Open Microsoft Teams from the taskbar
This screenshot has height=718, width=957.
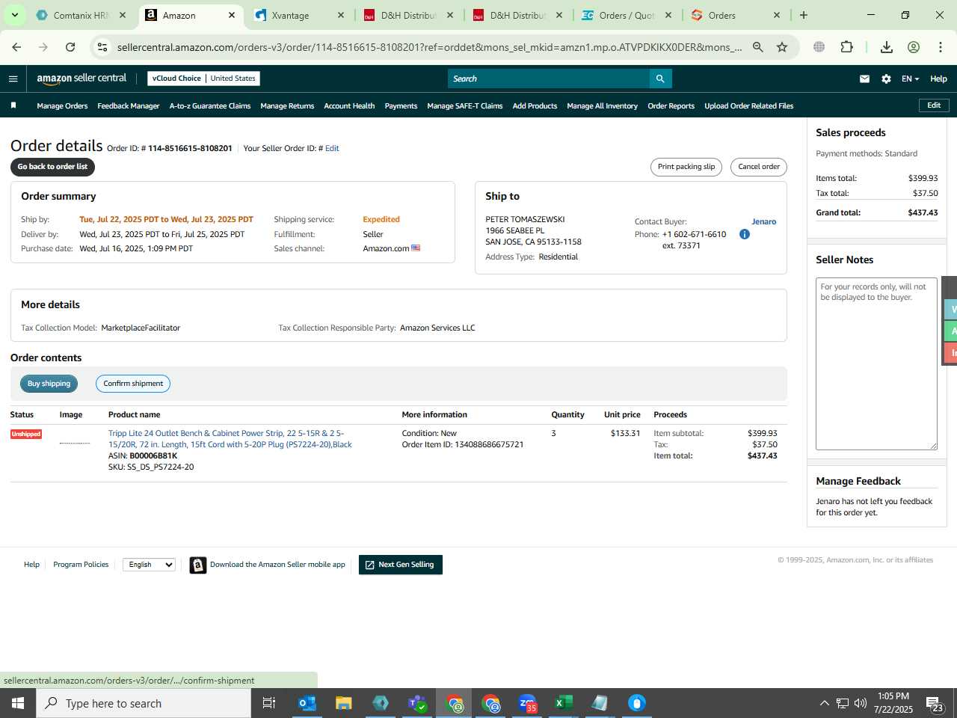[x=417, y=703]
